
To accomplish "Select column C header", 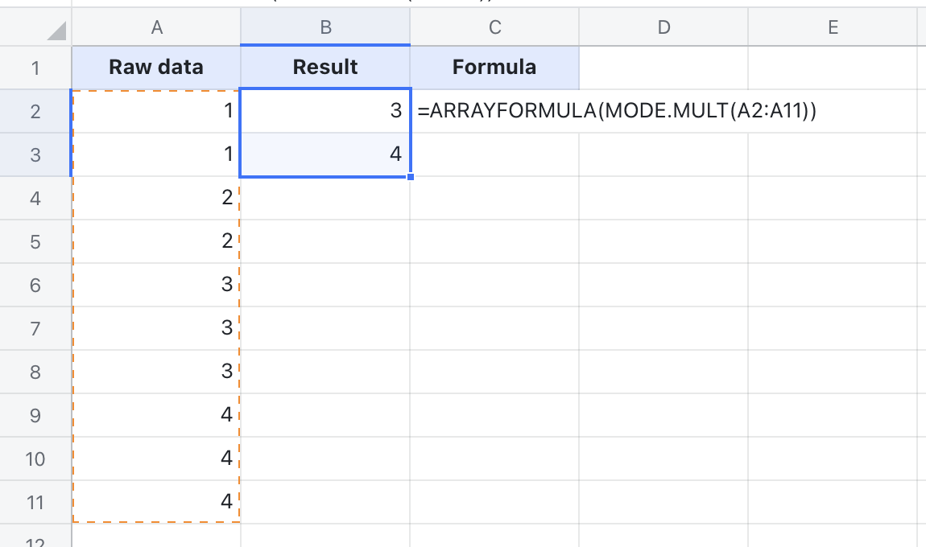I will (495, 26).
